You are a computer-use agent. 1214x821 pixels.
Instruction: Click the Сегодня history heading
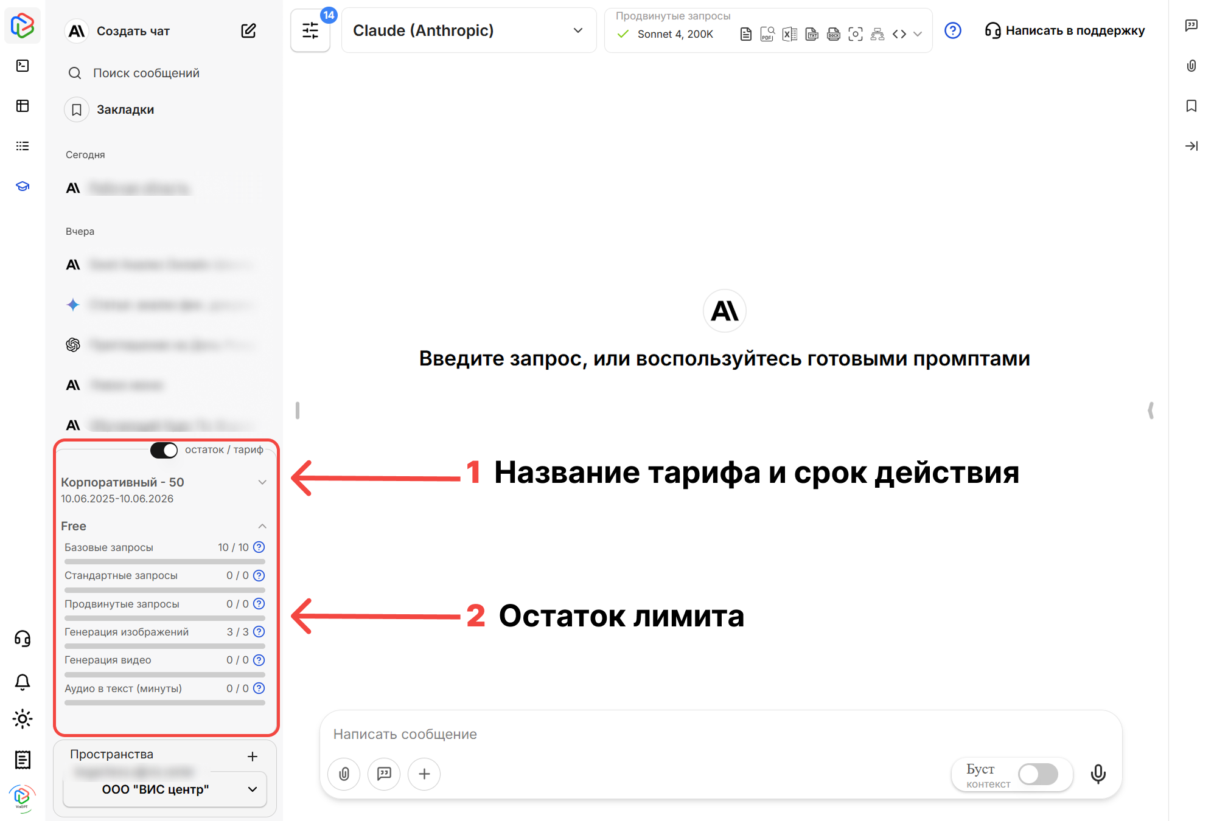point(85,154)
